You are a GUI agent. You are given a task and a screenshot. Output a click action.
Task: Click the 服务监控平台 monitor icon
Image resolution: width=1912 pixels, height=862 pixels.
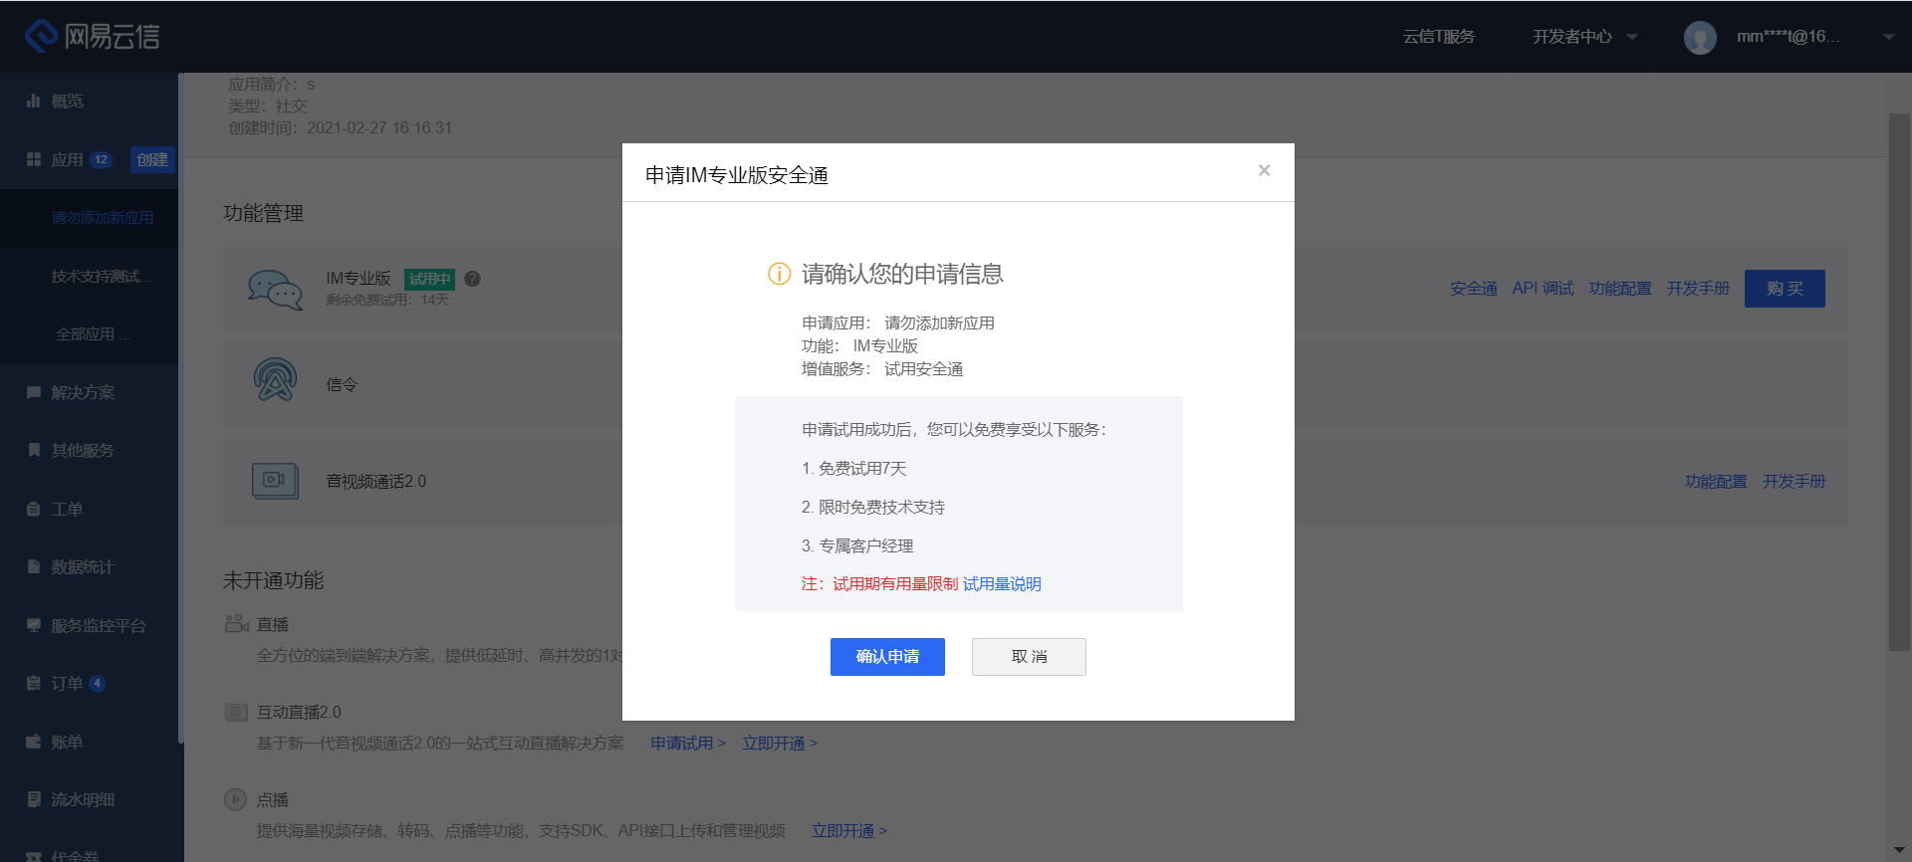[33, 625]
